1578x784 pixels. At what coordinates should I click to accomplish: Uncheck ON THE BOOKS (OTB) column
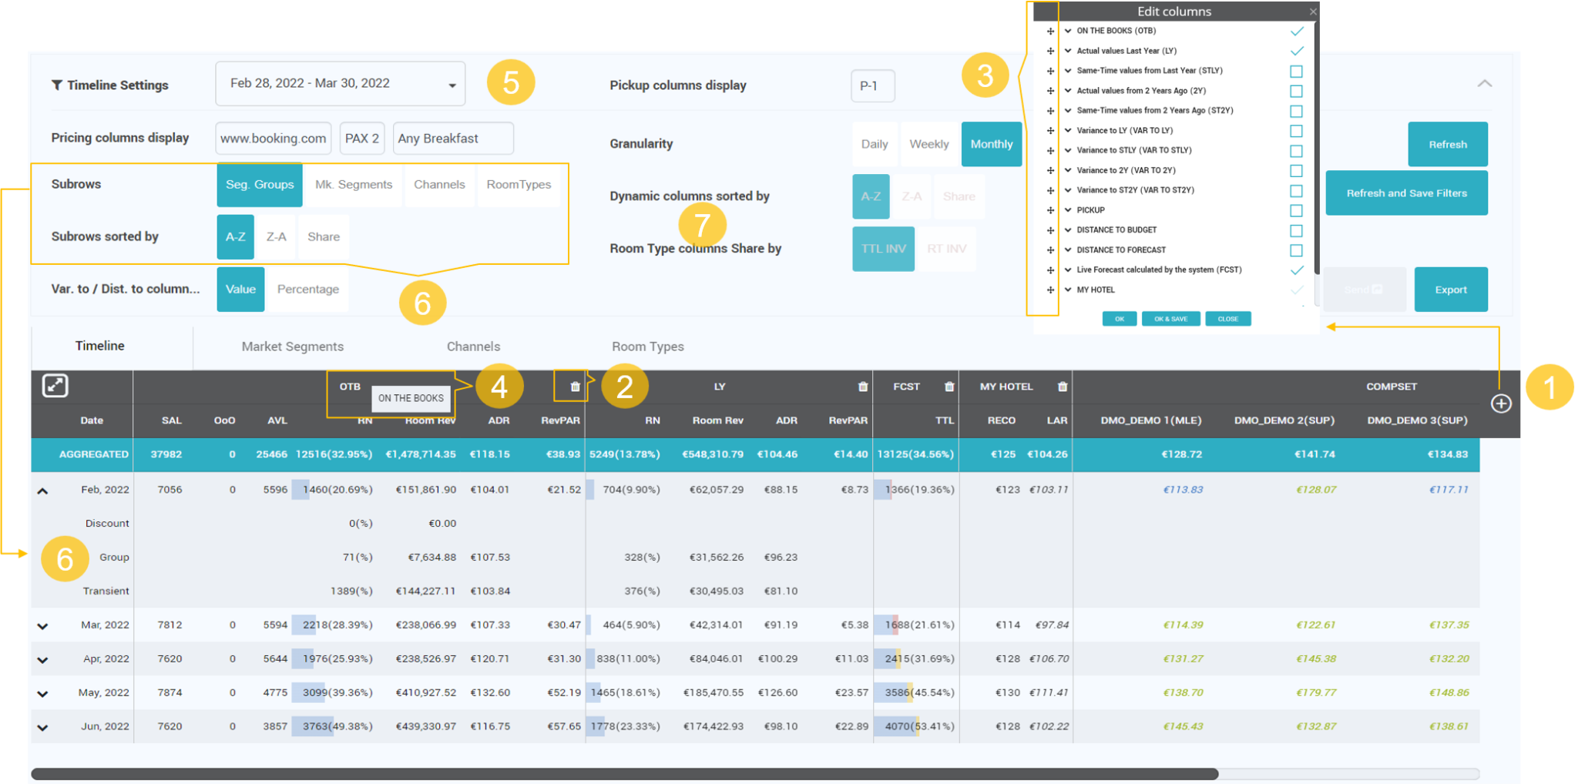pos(1297,32)
